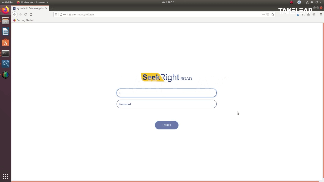Click into the Password field
Viewport: 324px width, 182px height.
click(167, 104)
